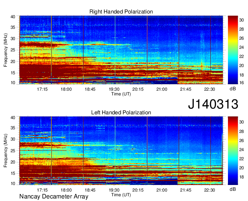Viewport: 248px width, 201px height.
Task: Click the 17:15 tick on lower plot
Action: pyautogui.click(x=42, y=190)
